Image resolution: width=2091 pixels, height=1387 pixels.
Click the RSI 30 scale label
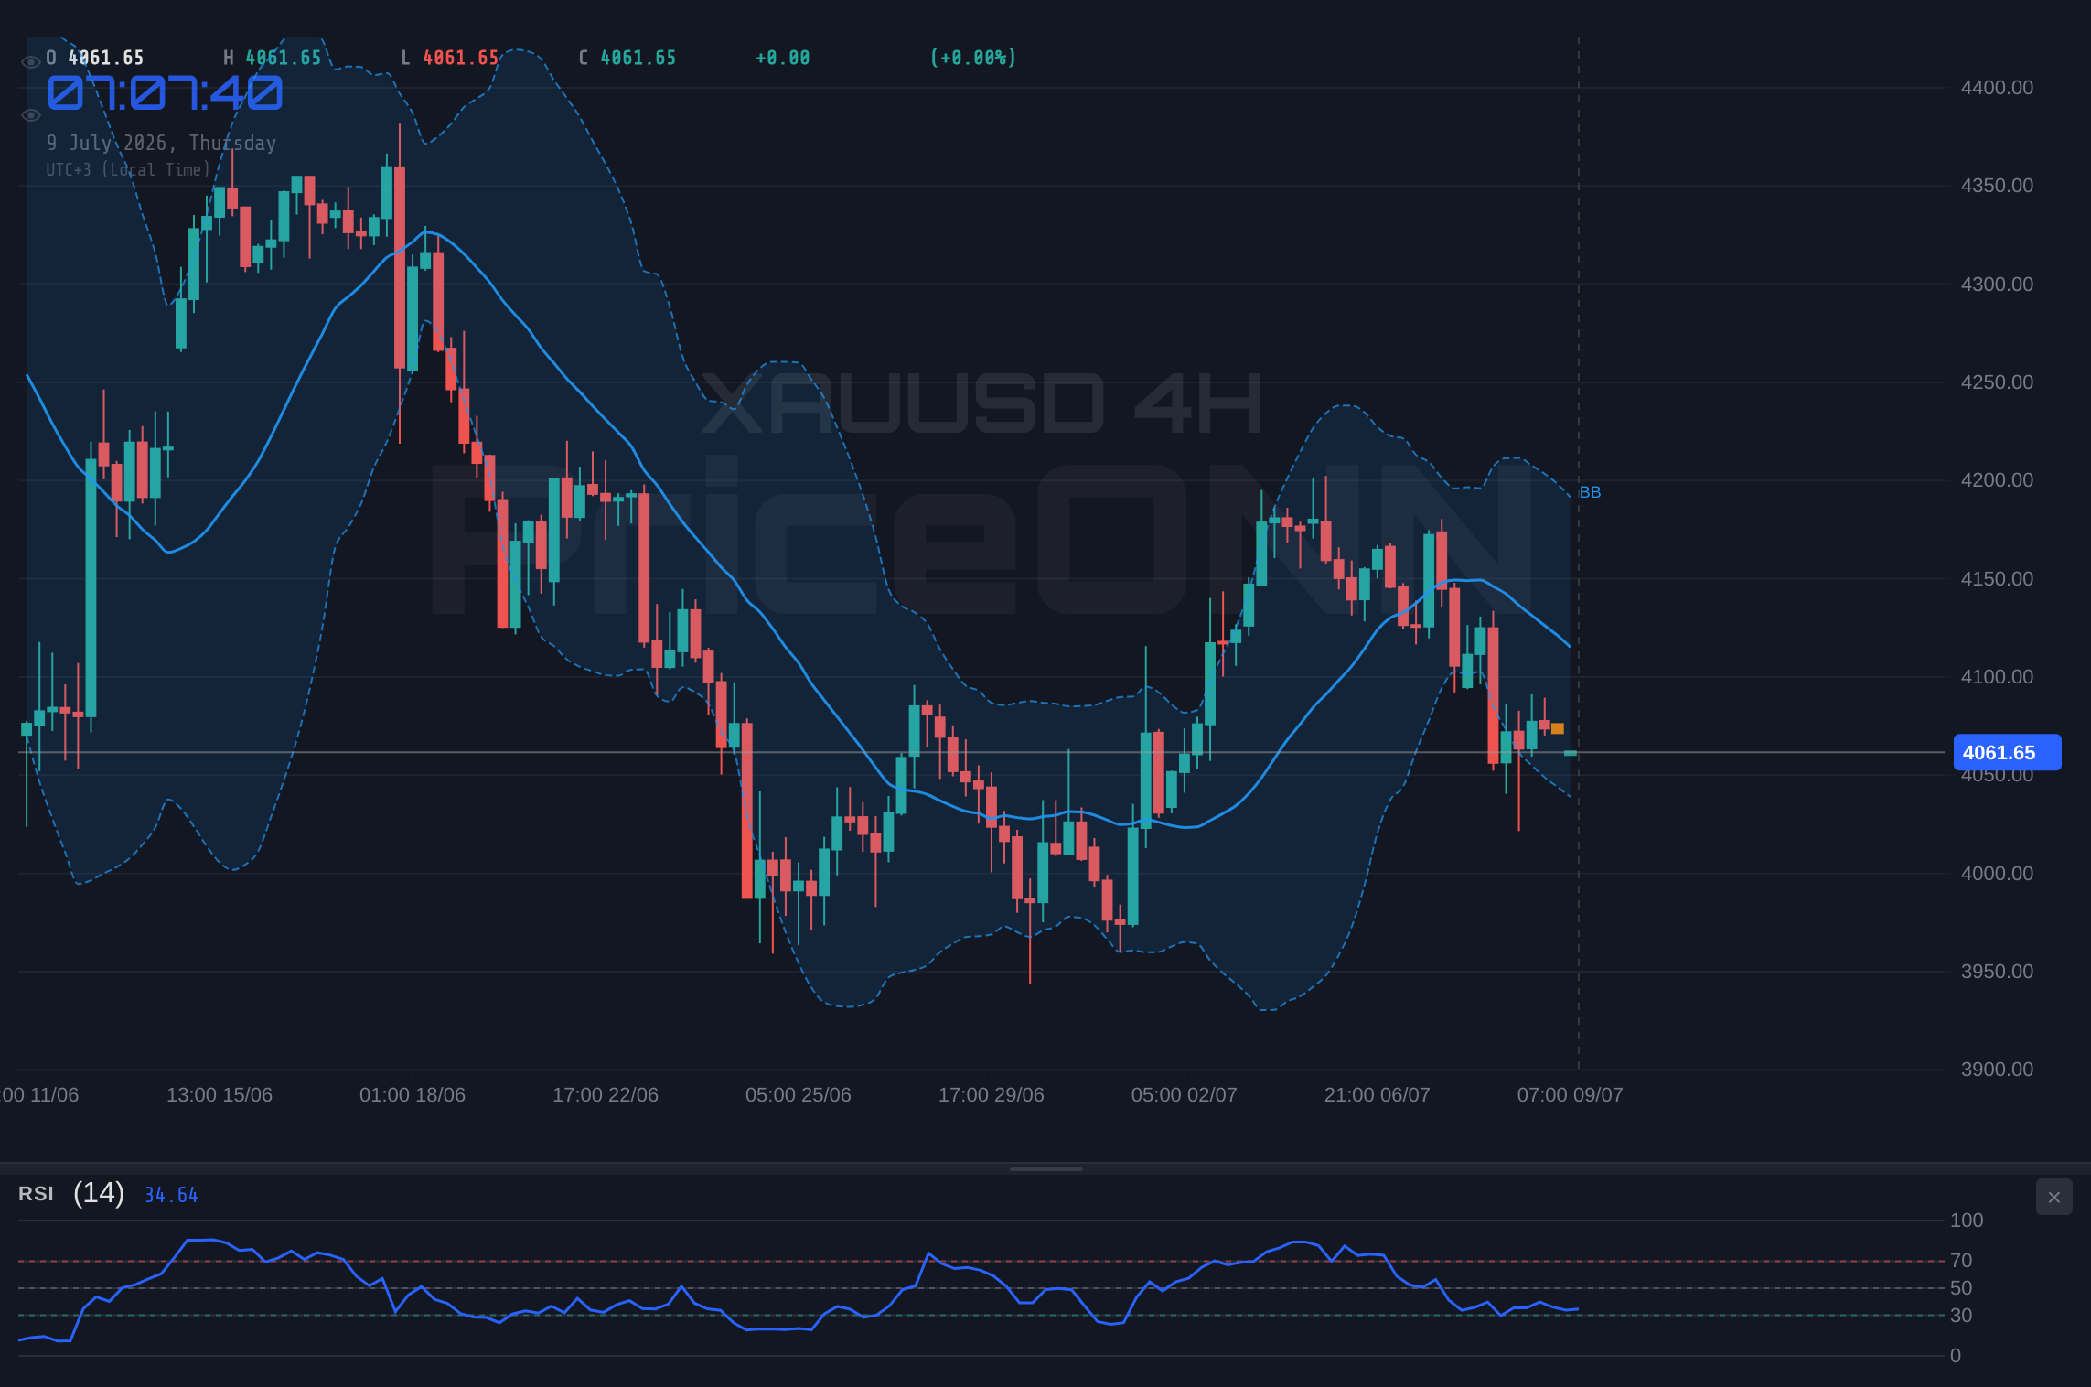(1961, 1316)
